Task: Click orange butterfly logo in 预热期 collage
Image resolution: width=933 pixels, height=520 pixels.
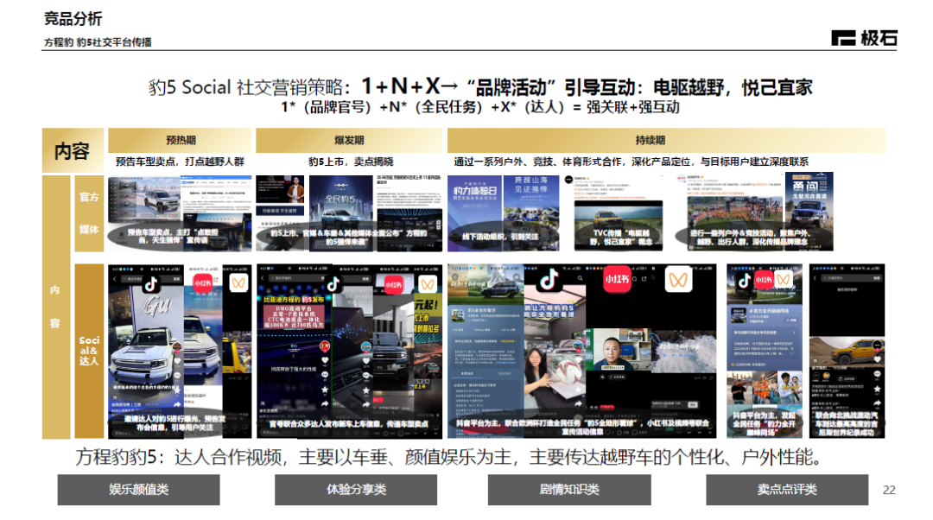Action: pos(238,282)
